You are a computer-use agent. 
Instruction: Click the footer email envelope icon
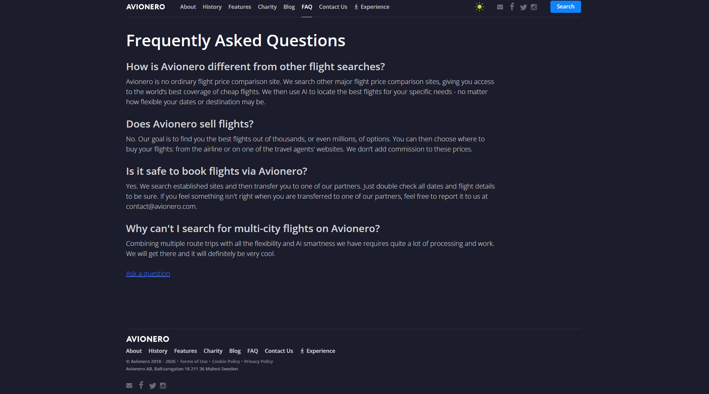click(x=129, y=386)
